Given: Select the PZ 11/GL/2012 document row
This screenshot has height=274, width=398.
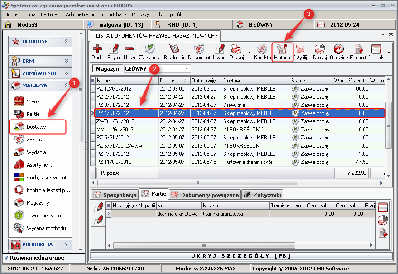Looking at the screenshot, I should 114,162.
